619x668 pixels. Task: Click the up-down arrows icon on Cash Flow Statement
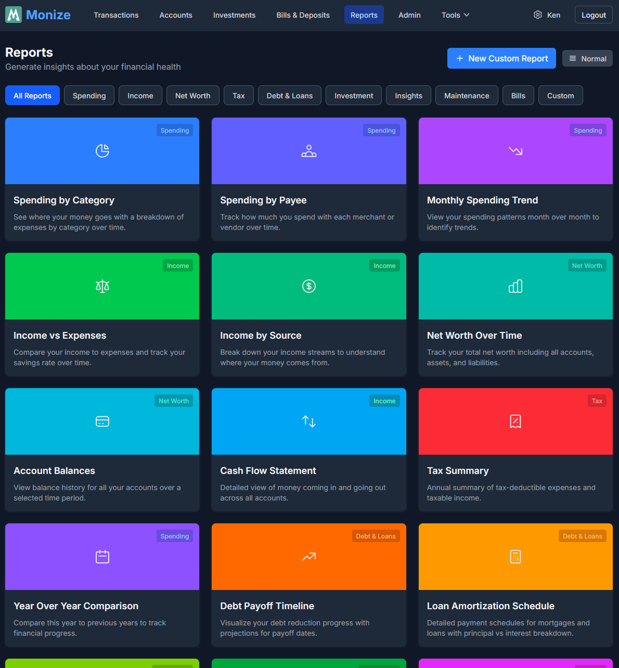(x=309, y=421)
